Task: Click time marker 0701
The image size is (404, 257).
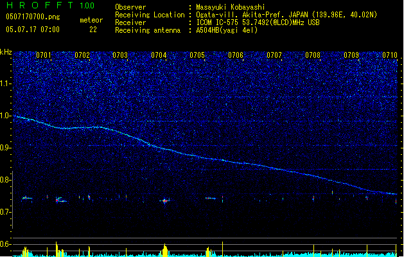Action: point(44,55)
